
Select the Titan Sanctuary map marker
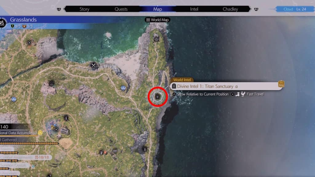point(158,97)
